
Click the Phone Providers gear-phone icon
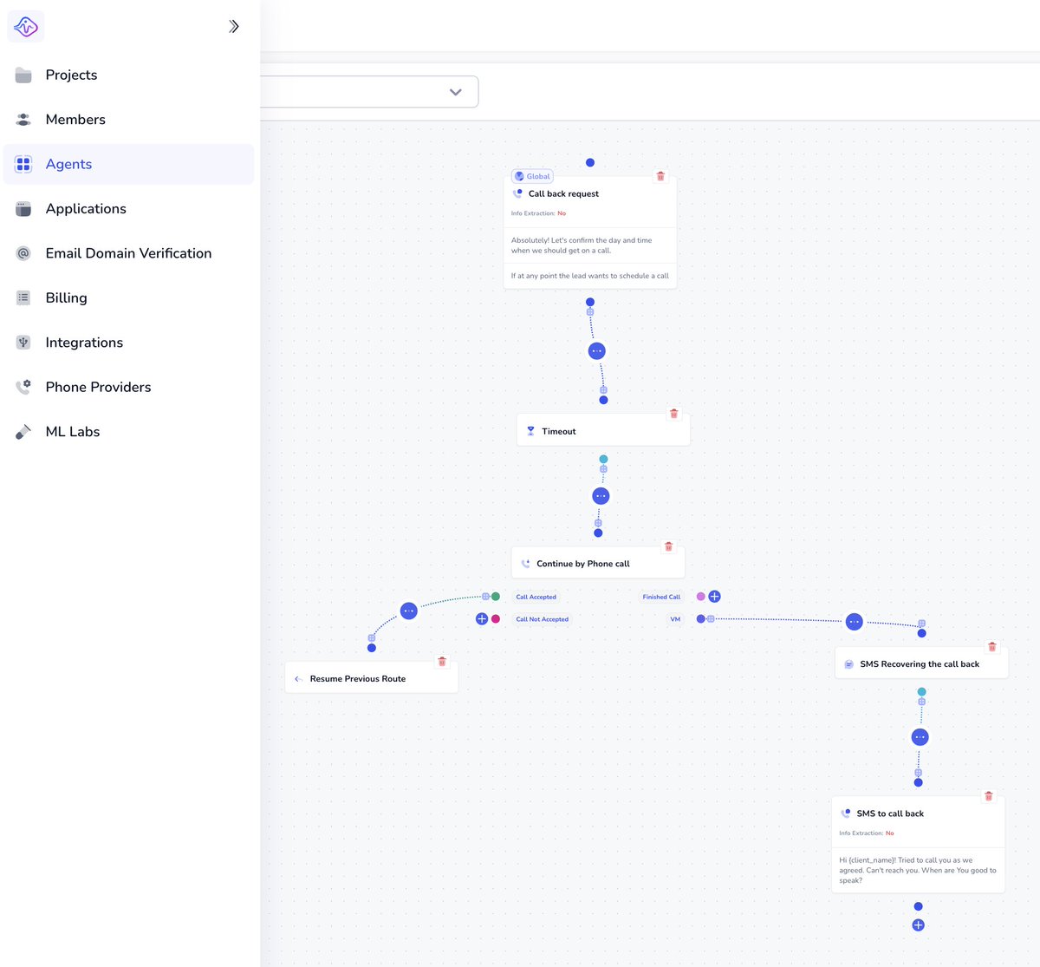(23, 387)
